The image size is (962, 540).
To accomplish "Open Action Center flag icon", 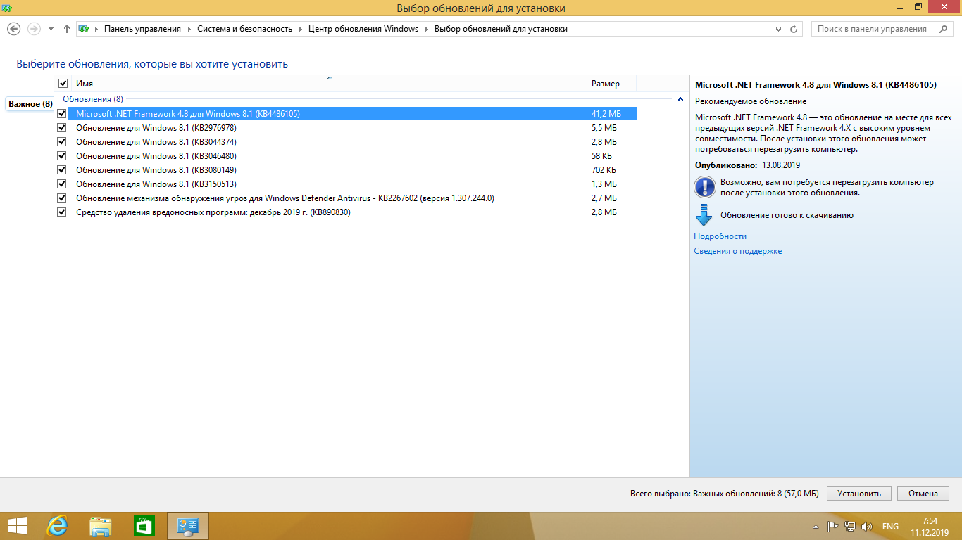I will point(832,527).
